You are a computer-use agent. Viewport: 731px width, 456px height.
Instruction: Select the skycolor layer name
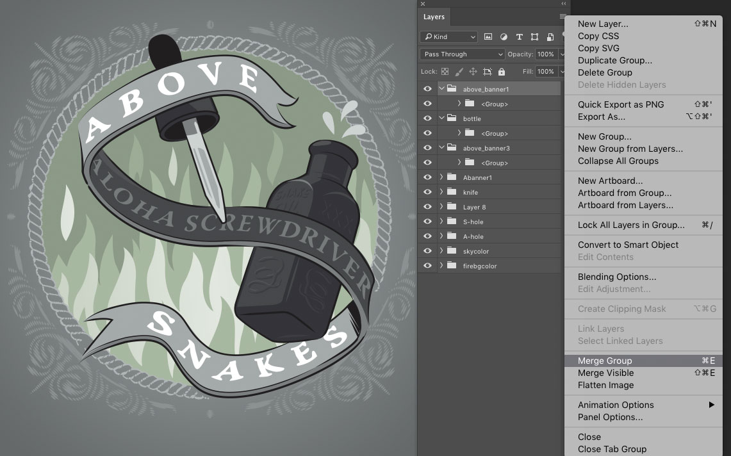(x=476, y=251)
